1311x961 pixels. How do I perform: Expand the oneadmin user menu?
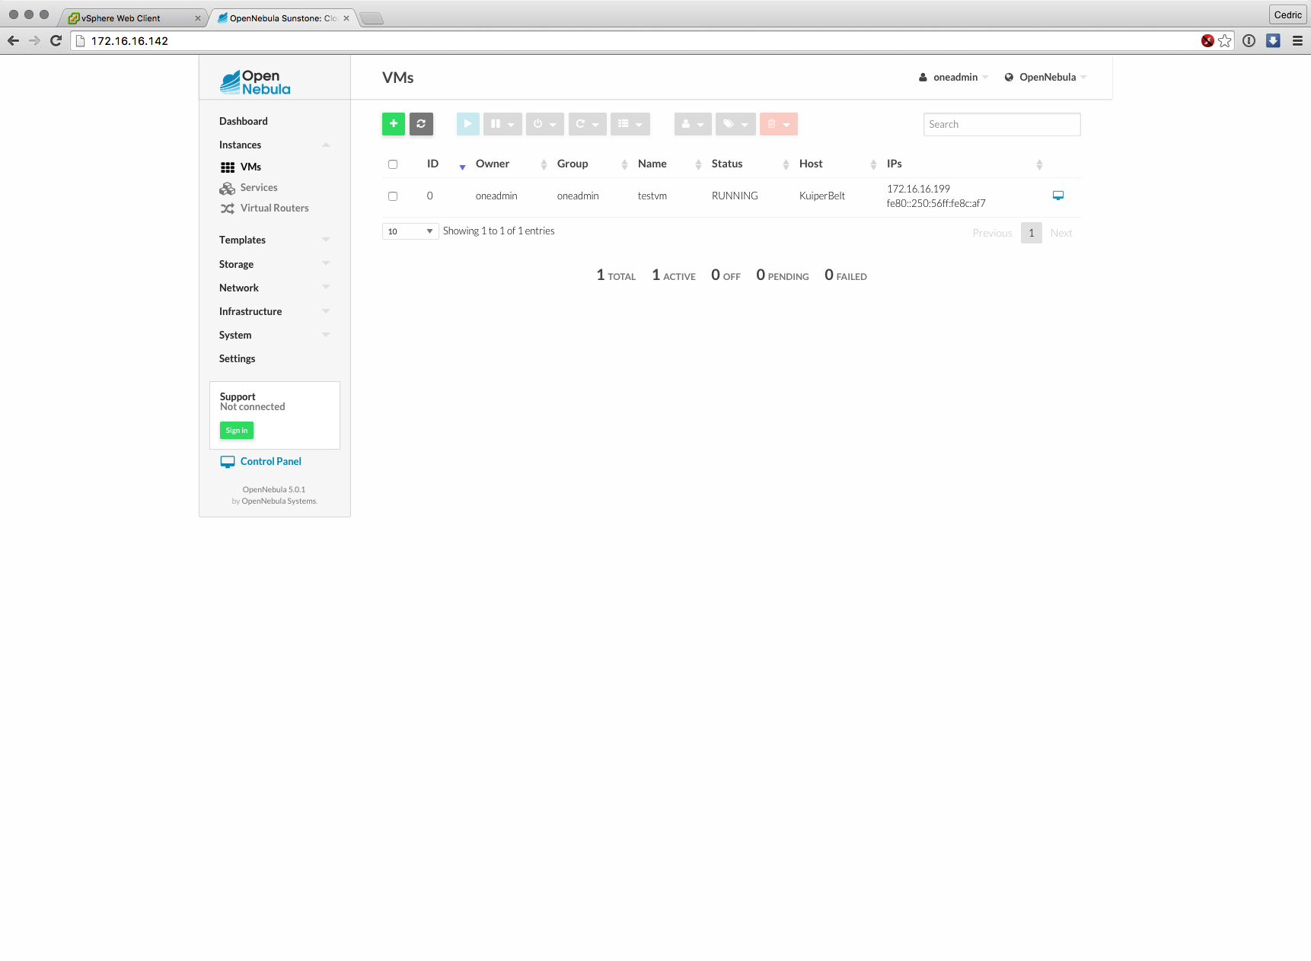(x=954, y=78)
